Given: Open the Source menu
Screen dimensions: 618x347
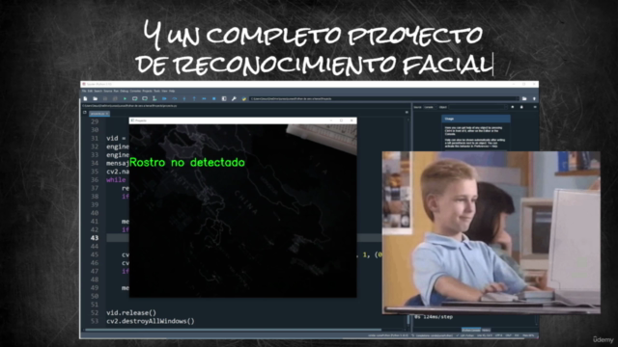Looking at the screenshot, I should tap(107, 91).
